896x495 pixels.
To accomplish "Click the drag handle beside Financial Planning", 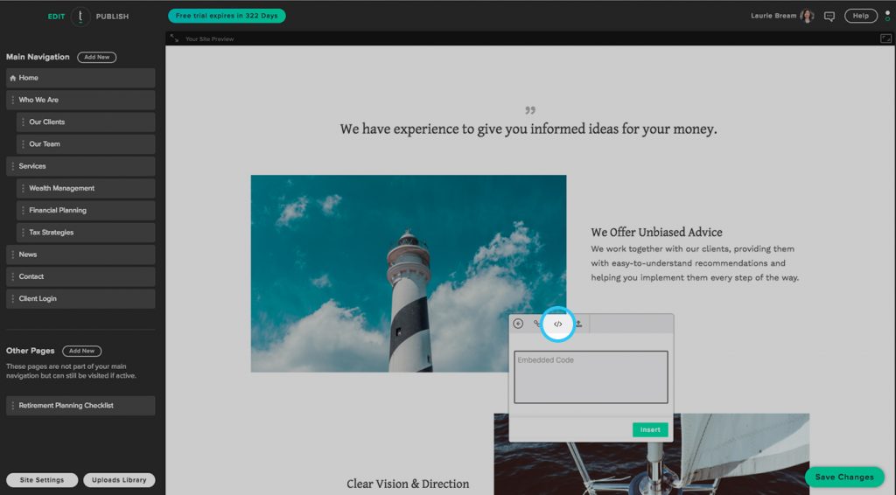I will [23, 210].
